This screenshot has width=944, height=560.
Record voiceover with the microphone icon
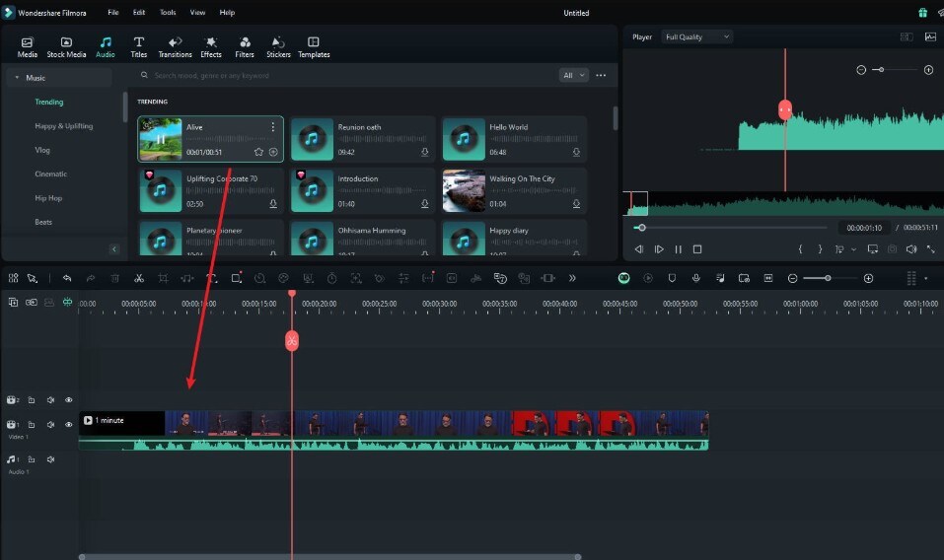(696, 278)
